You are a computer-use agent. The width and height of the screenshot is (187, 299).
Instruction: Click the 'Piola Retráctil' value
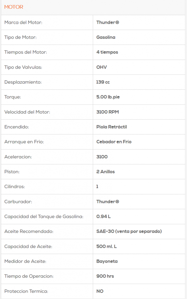[x=112, y=127]
